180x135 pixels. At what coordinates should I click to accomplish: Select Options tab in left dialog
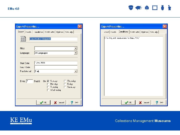(x=60, y=32)
